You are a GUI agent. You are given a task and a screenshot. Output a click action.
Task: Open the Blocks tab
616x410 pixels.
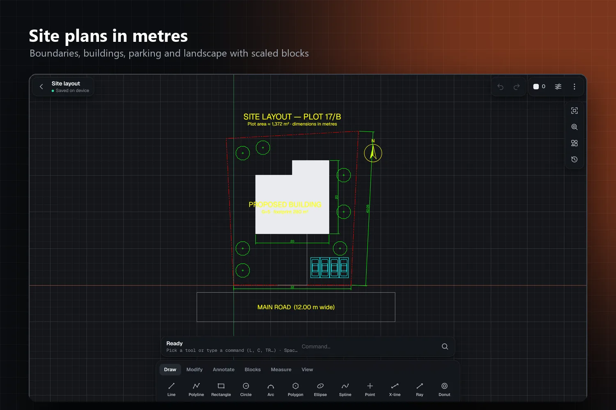[253, 369]
